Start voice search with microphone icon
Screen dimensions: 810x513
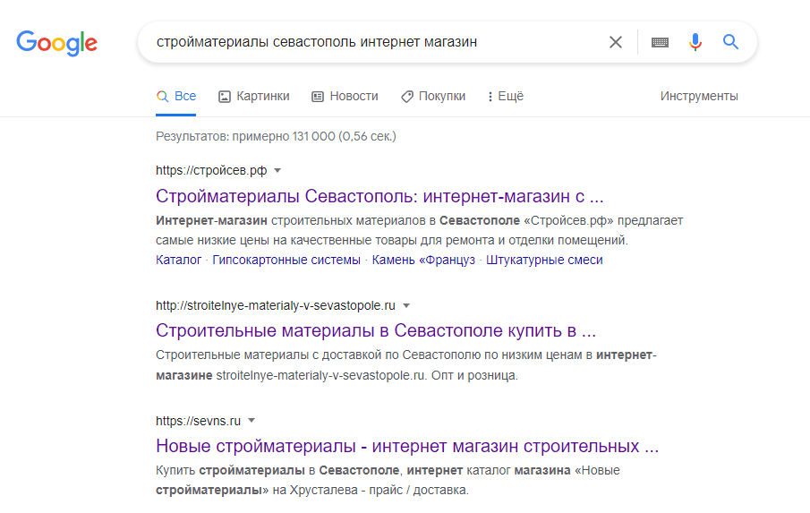[695, 42]
